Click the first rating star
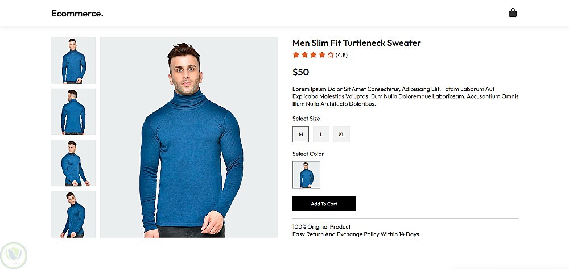 pyautogui.click(x=296, y=55)
